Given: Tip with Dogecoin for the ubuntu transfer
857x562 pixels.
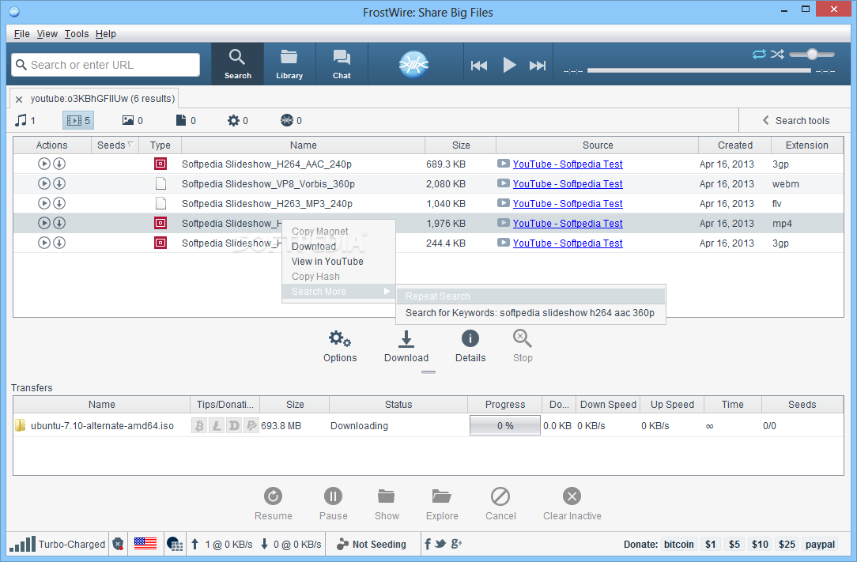Looking at the screenshot, I should pyautogui.click(x=234, y=425).
